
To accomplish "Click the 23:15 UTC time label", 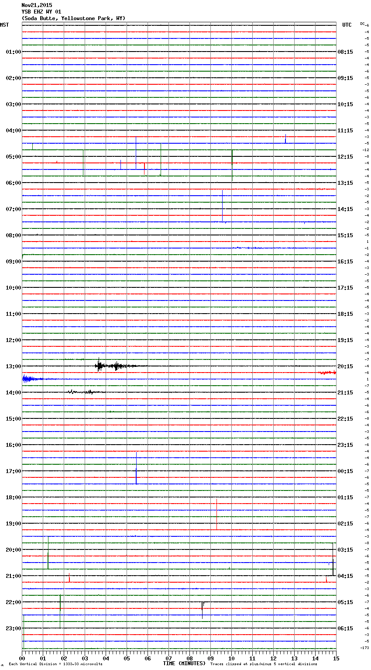I will 345,445.
